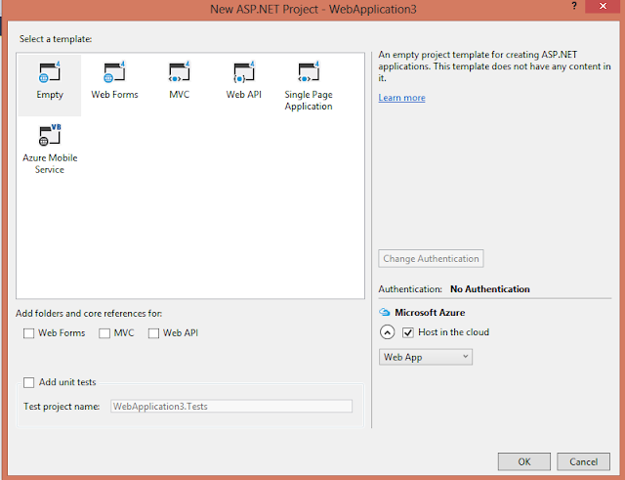Open the dialog help question mark
Viewport: 625px width, 480px height.
[574, 6]
